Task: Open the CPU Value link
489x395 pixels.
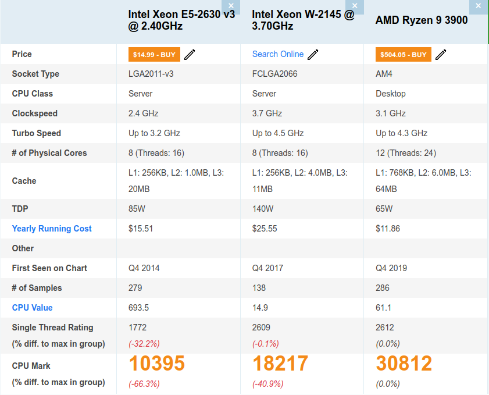Action: click(x=32, y=308)
